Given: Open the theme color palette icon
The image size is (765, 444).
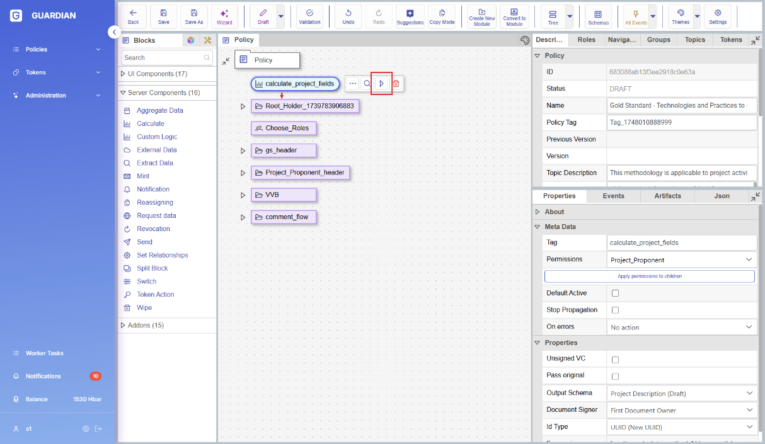Looking at the screenshot, I should (524, 40).
